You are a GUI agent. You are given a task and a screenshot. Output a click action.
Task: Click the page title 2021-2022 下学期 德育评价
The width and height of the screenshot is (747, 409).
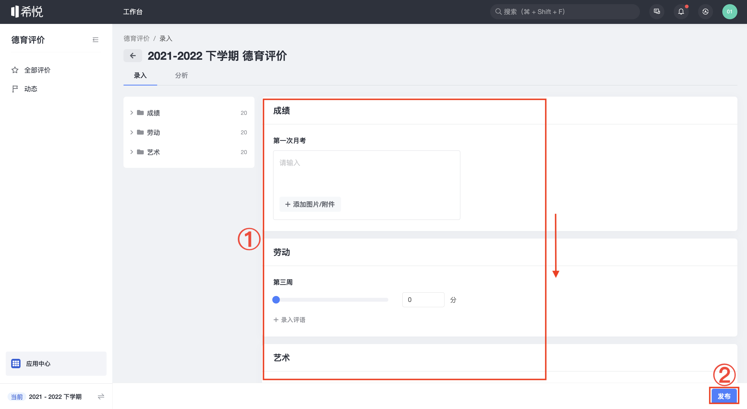tap(217, 56)
